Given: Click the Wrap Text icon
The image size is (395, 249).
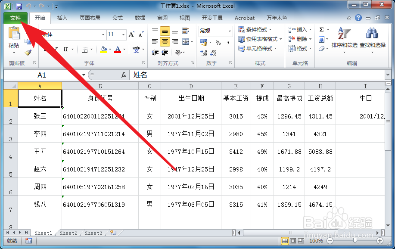Looking at the screenshot, I should click(186, 31).
